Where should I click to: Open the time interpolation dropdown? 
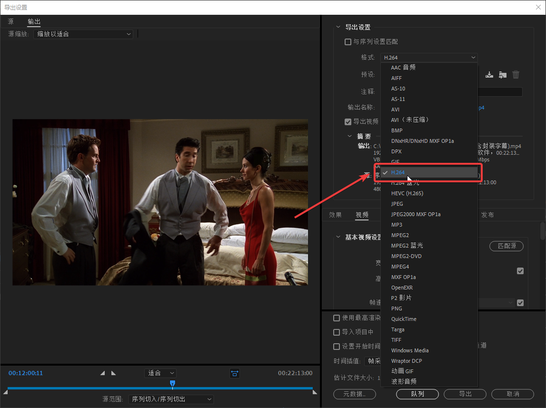coord(373,361)
